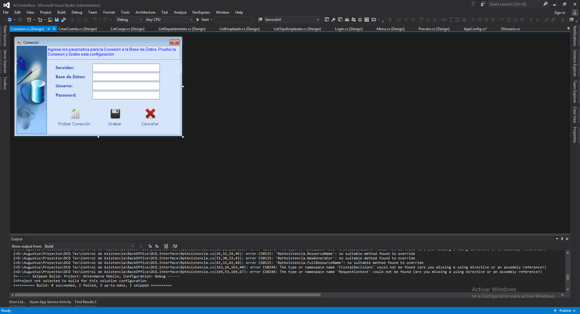Viewport: 580px width, 314px height.
Task: Toggle word wrap in Output pane
Action: pyautogui.click(x=175, y=246)
